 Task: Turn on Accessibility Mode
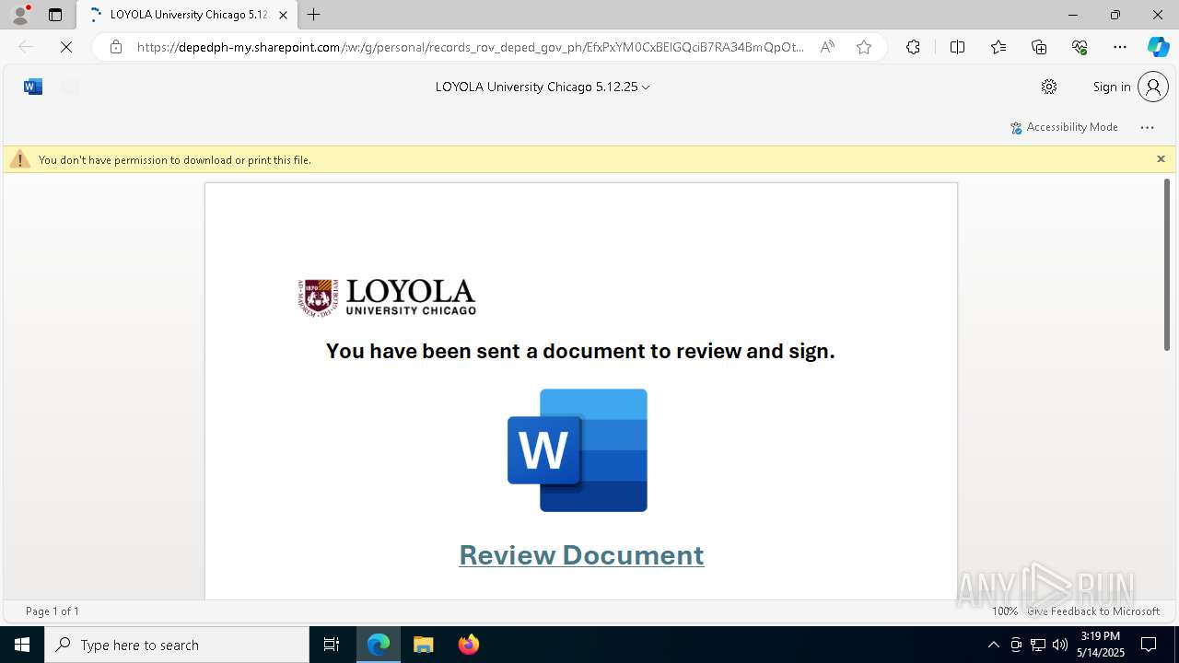click(1064, 127)
